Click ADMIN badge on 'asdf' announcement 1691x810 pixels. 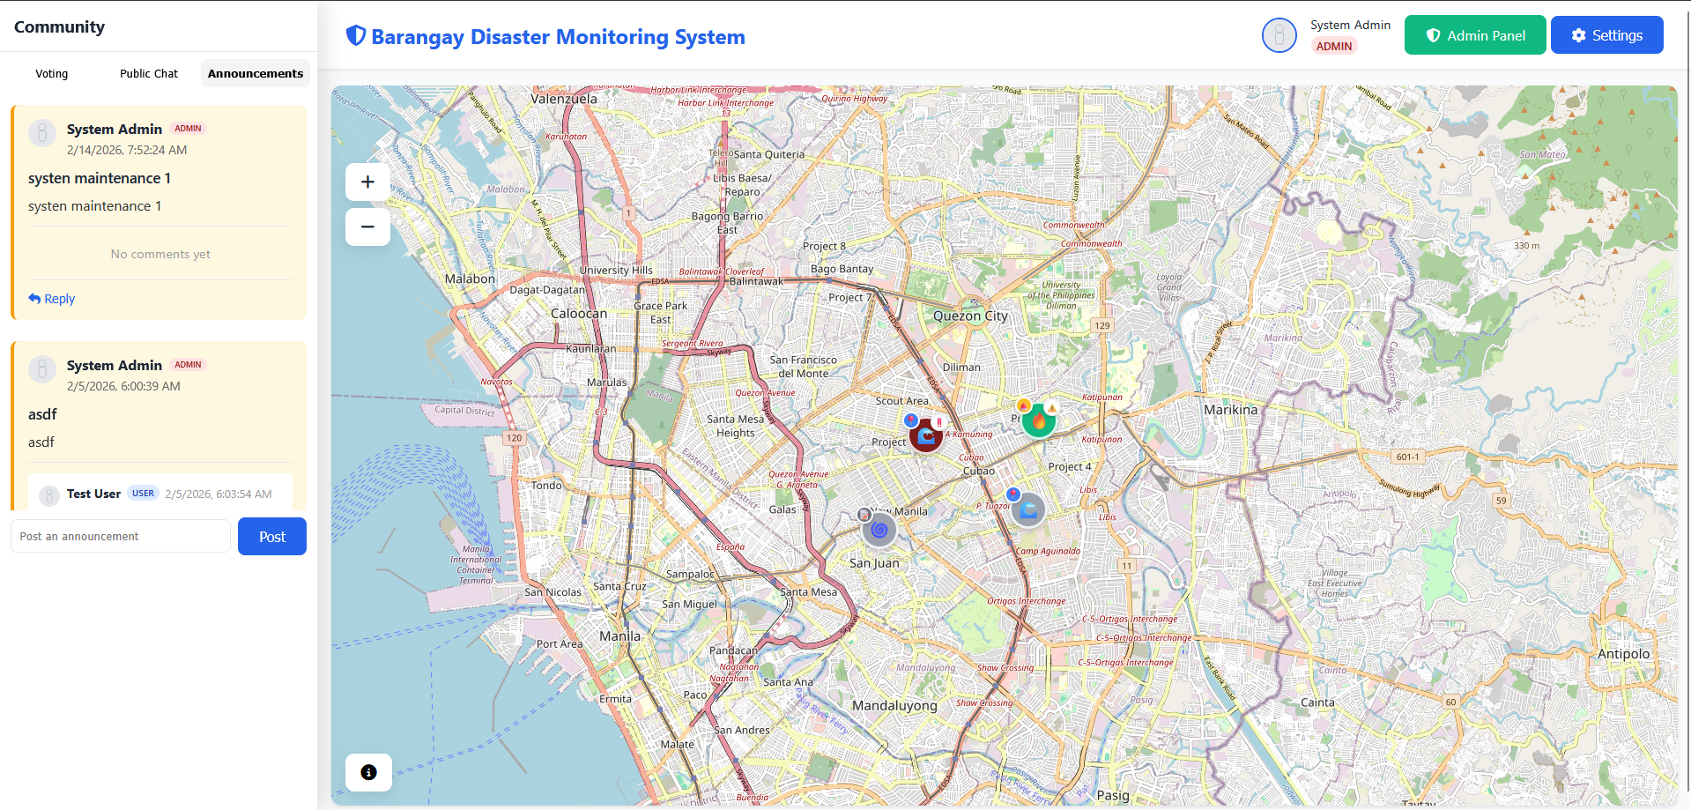(188, 365)
